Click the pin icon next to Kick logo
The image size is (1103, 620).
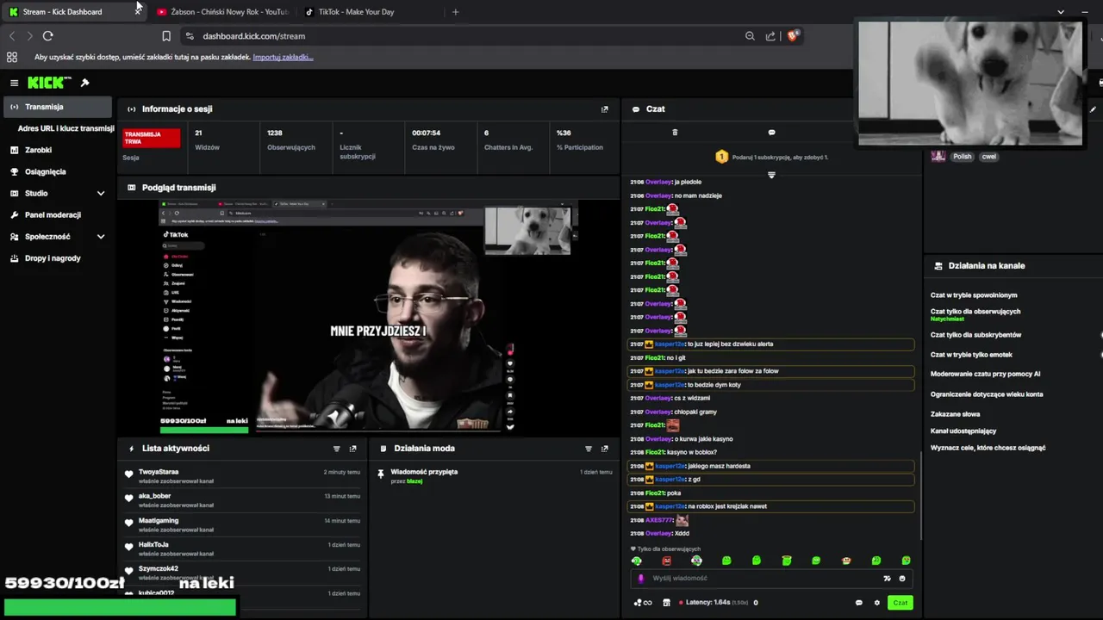84,83
